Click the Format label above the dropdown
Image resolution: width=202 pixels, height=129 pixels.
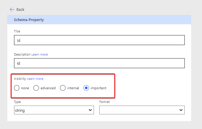(x=105, y=102)
